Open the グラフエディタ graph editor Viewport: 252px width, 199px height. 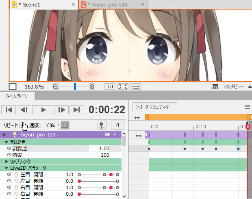[x=155, y=107]
